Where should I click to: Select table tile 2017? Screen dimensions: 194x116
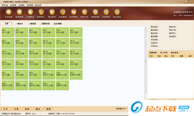pyautogui.click(x=8, y=74)
